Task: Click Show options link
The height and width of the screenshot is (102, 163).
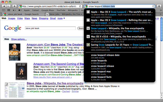Action: [19, 39]
